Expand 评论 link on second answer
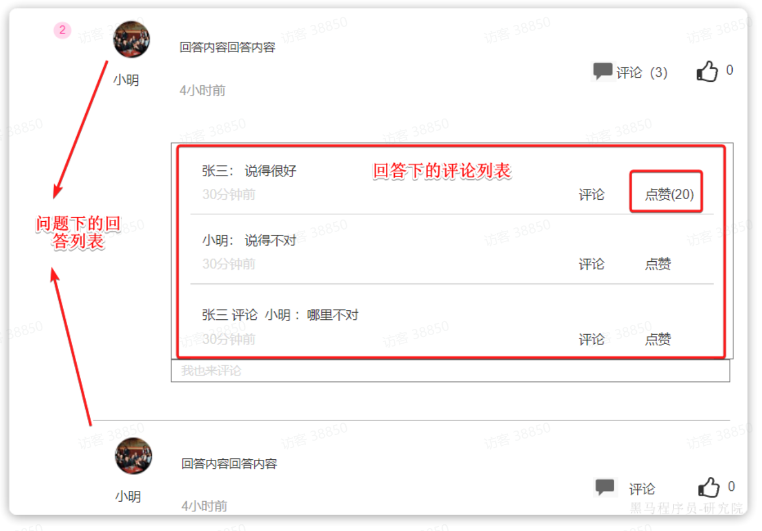 [642, 489]
